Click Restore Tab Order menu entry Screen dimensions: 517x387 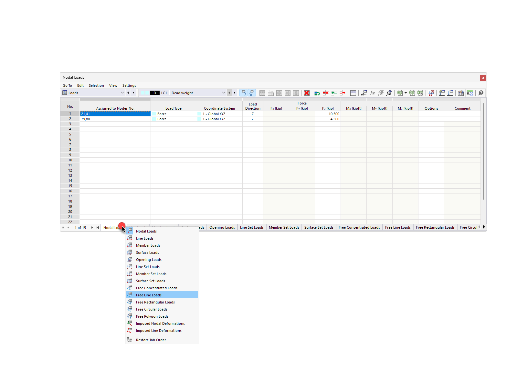click(151, 340)
